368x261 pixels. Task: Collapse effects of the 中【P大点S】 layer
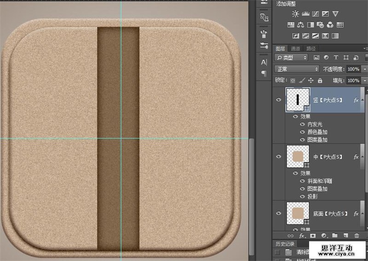(363, 157)
